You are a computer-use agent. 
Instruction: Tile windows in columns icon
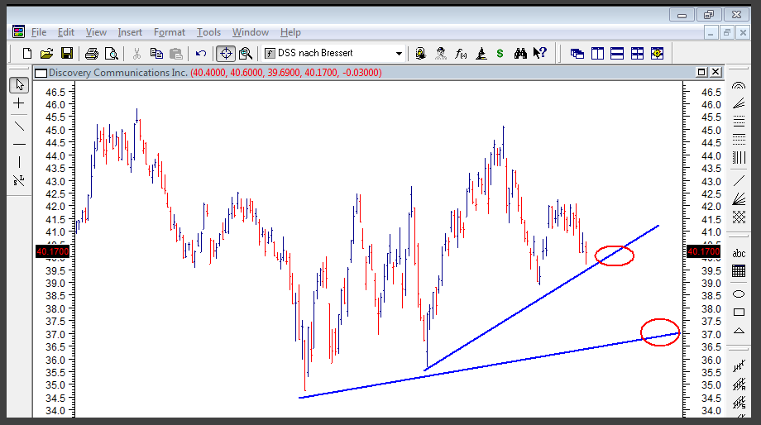tap(597, 54)
